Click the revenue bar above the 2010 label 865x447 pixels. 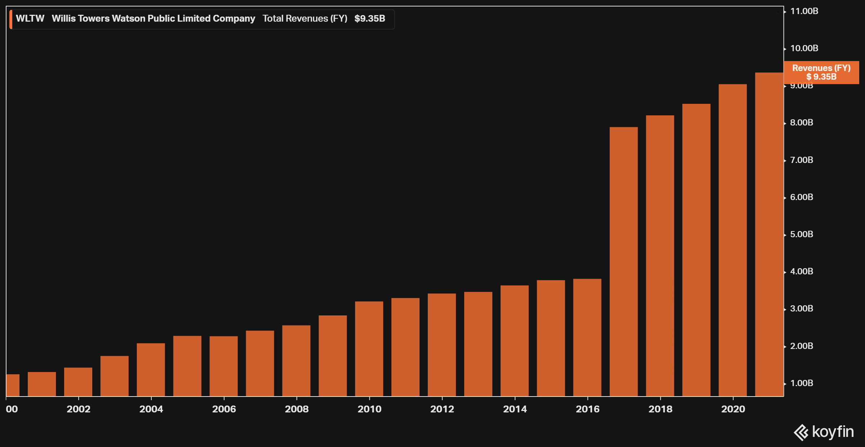point(369,349)
